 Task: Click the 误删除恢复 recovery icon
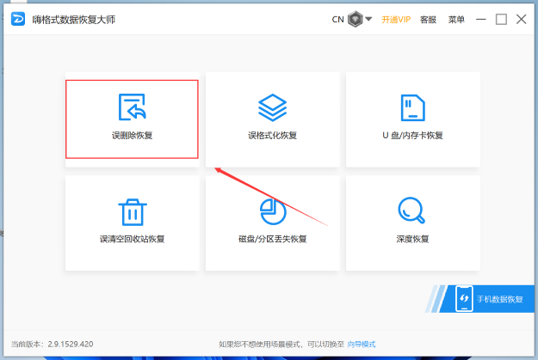point(132,107)
